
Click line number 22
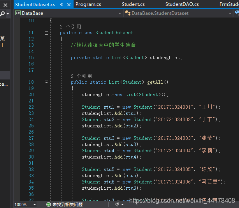(31, 107)
